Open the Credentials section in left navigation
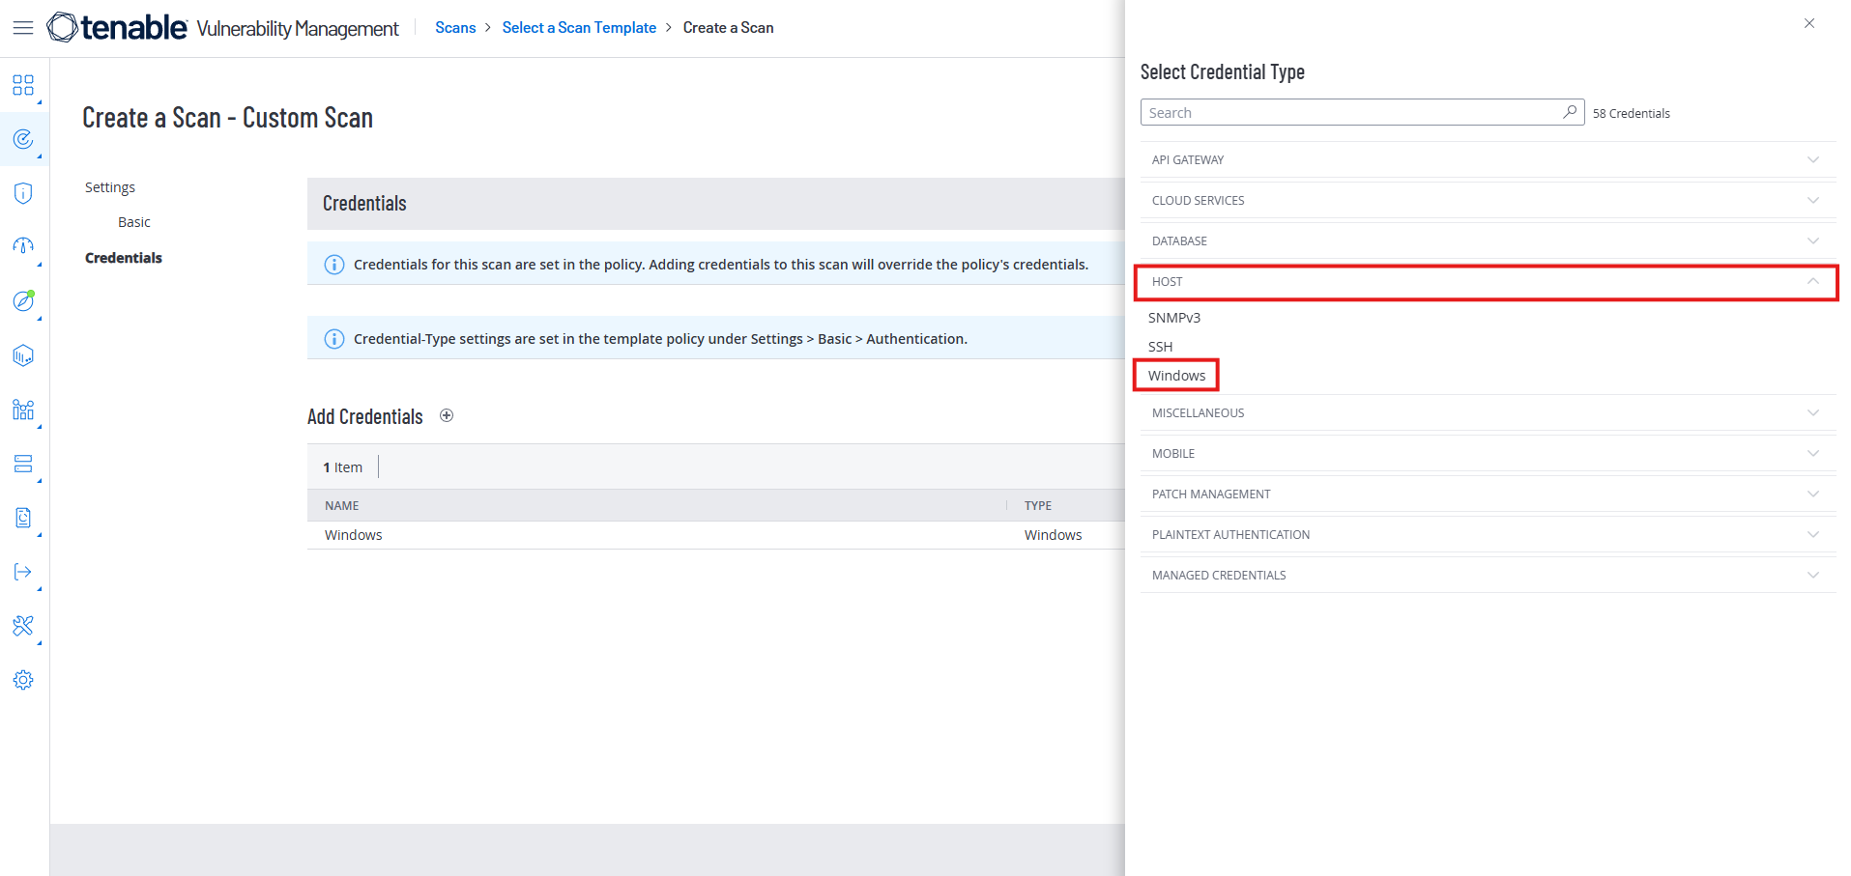 point(124,258)
